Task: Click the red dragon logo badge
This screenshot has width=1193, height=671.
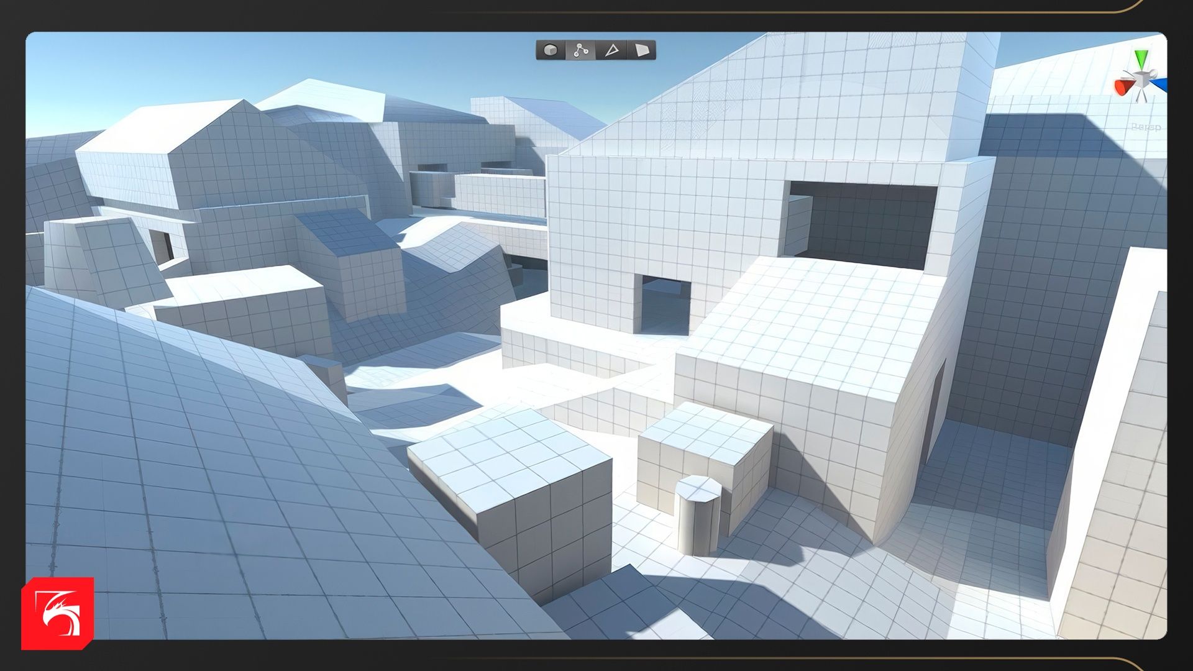Action: tap(58, 613)
